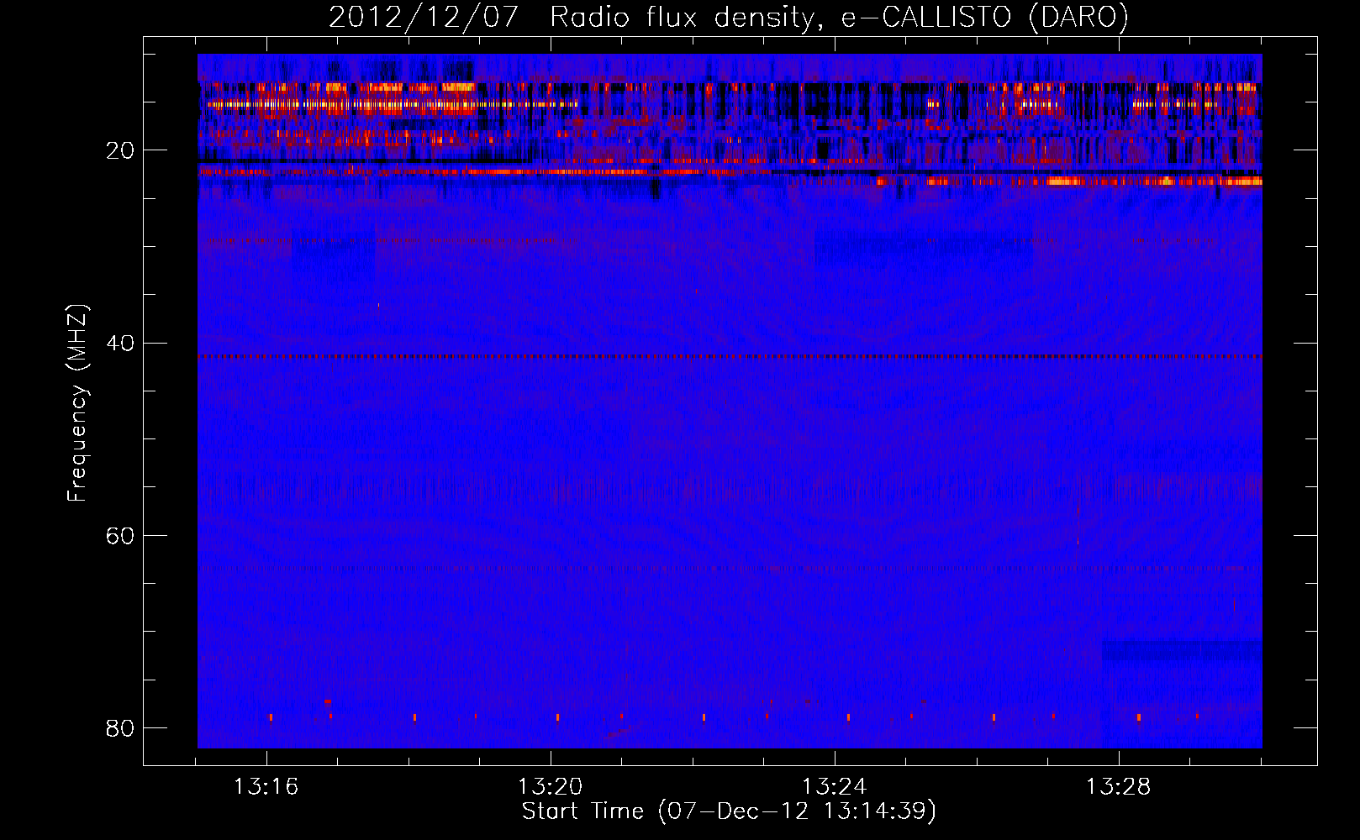Click the 80 MHz frequency tick label
Image resolution: width=1360 pixels, height=840 pixels.
[120, 727]
